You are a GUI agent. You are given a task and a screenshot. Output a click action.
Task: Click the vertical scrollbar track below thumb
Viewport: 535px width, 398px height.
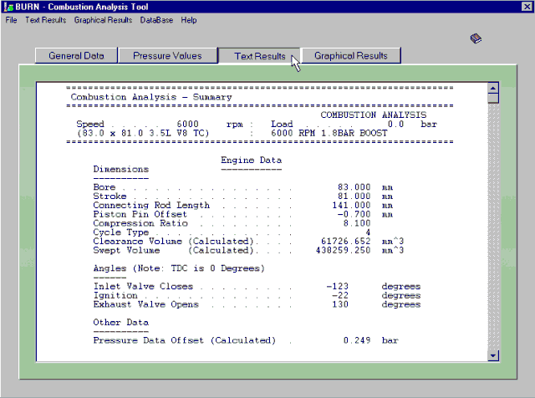click(492, 227)
